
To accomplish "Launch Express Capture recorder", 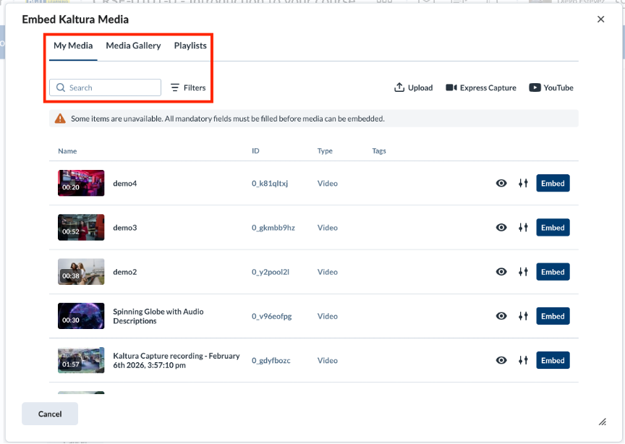I will pos(481,87).
